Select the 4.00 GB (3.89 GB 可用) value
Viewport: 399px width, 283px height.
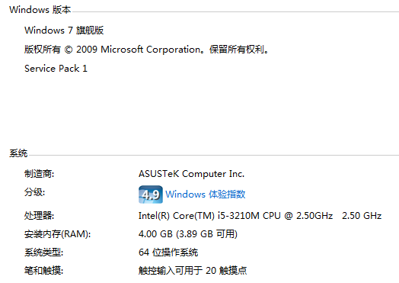[188, 234]
